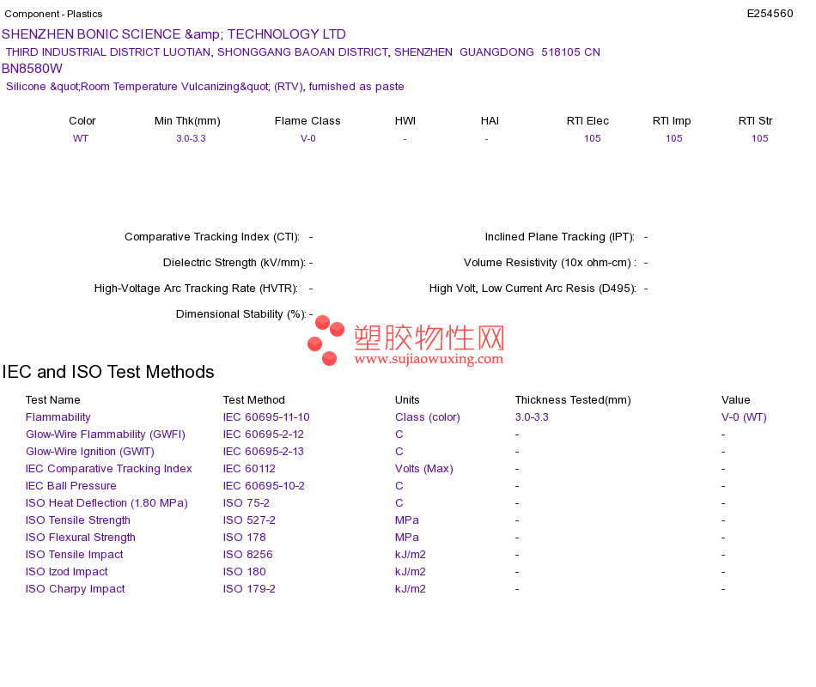The height and width of the screenshot is (687, 816).
Task: Click the Flame Class column header
Action: pyautogui.click(x=308, y=121)
